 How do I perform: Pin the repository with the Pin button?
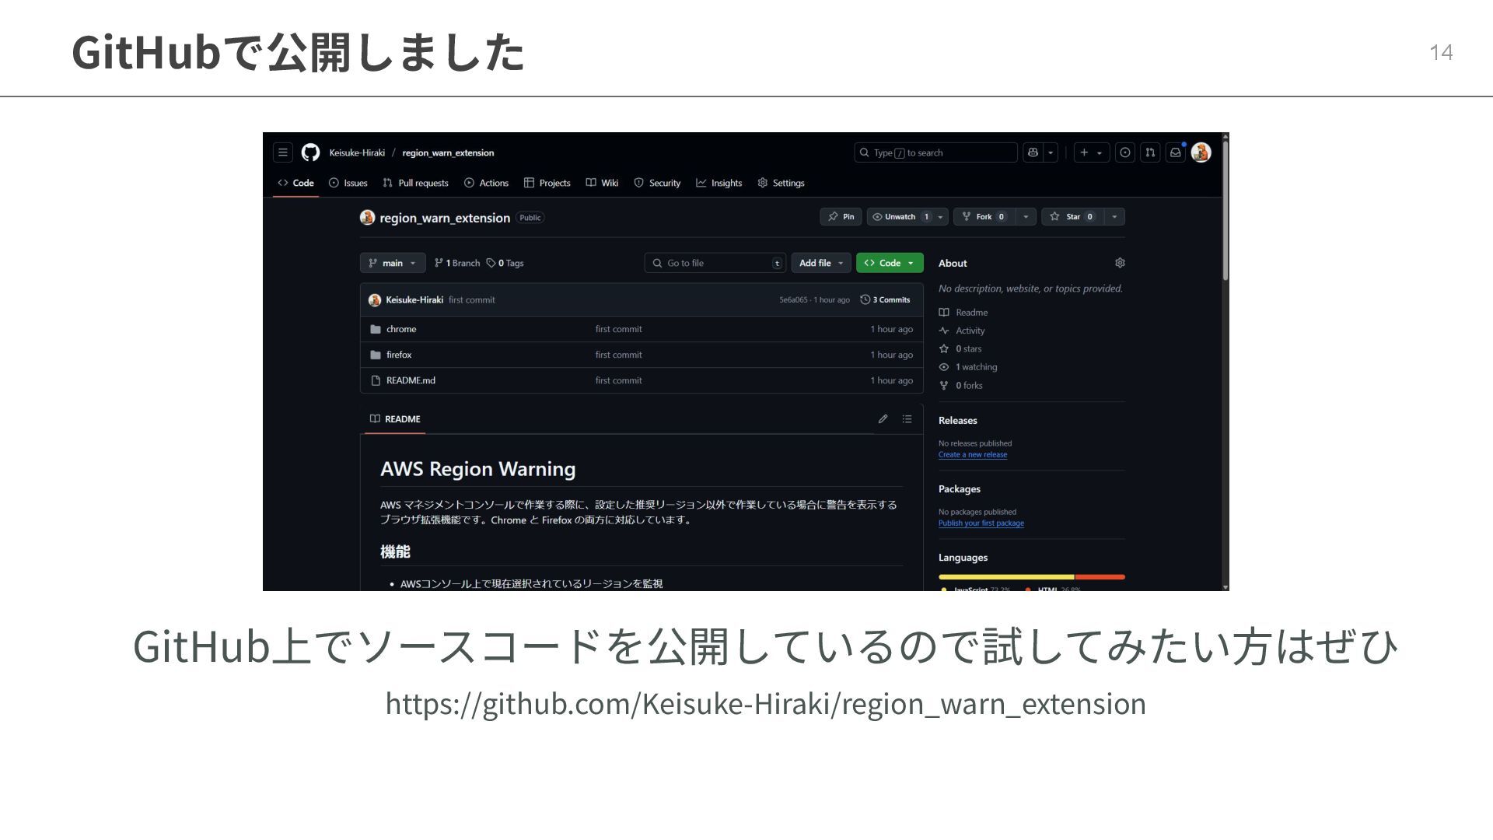(x=841, y=216)
